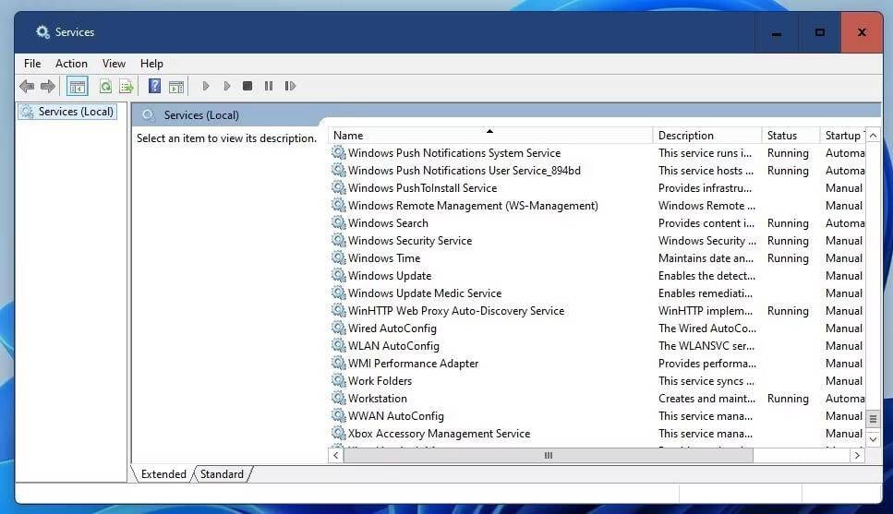Image resolution: width=893 pixels, height=514 pixels.
Task: Open the View menu
Action: pos(114,63)
